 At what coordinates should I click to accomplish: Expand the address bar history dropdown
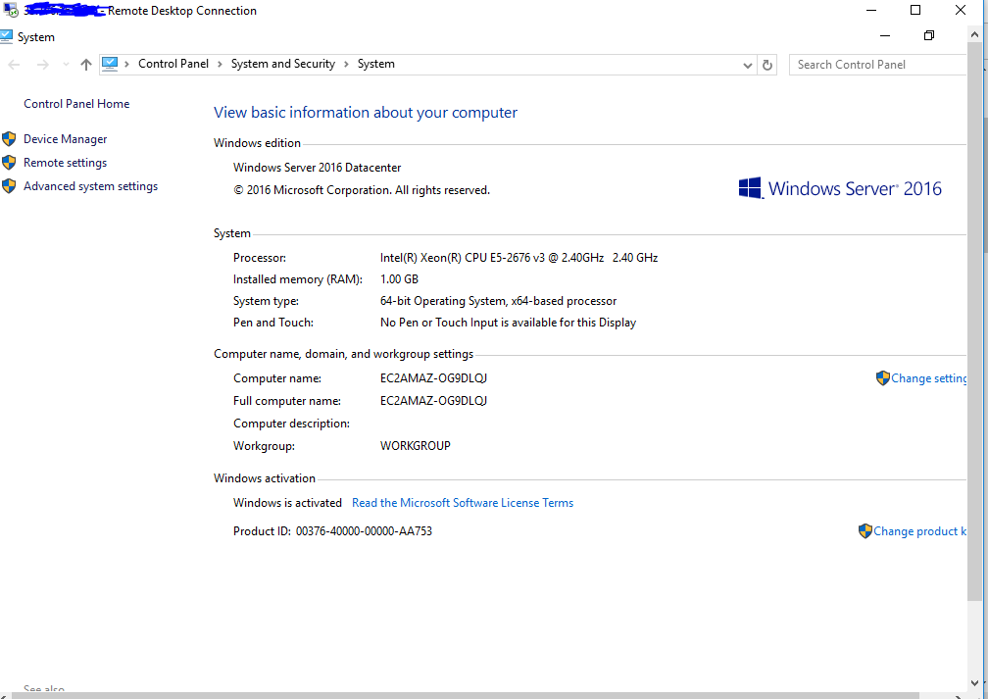tap(749, 65)
